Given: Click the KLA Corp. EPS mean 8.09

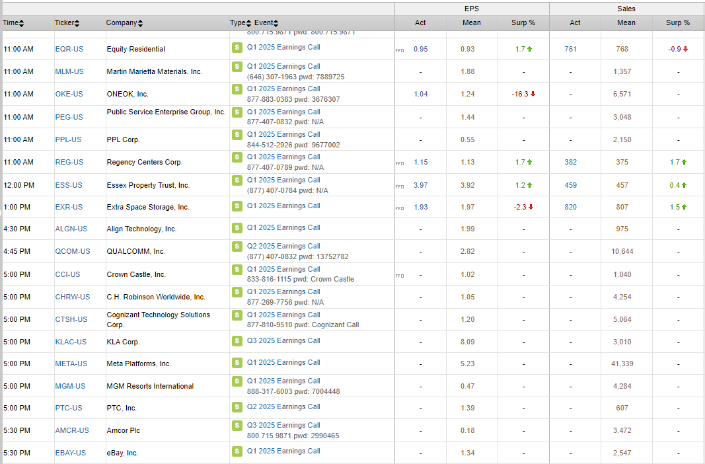Looking at the screenshot, I should point(468,342).
